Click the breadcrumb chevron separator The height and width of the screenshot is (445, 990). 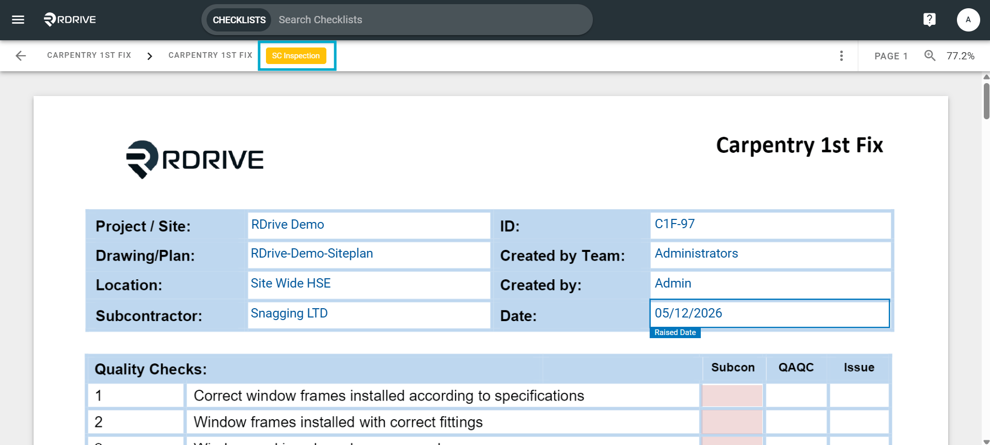coord(150,56)
